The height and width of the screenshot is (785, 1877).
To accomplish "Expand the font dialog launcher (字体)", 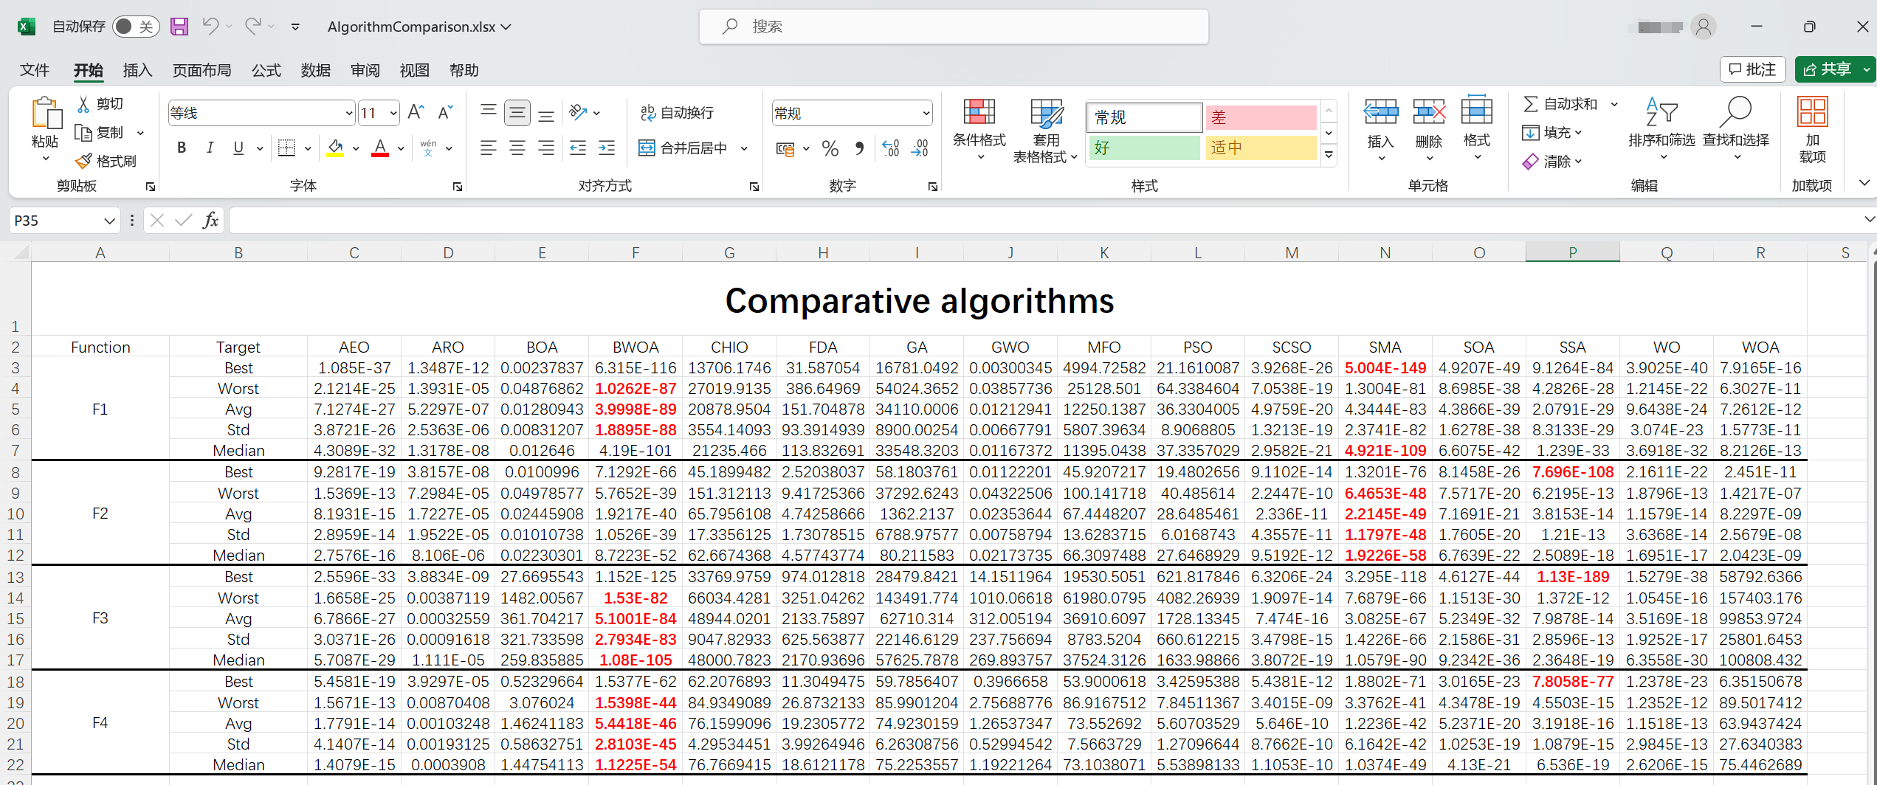I will pos(458,187).
